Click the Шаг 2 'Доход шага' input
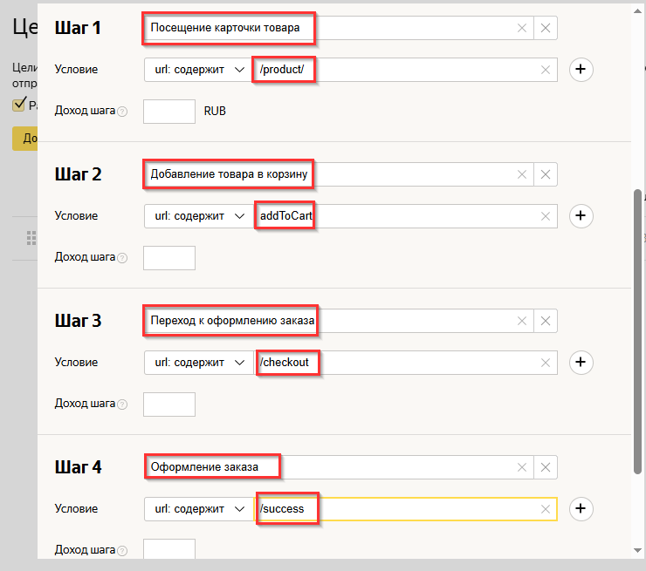 pos(168,258)
